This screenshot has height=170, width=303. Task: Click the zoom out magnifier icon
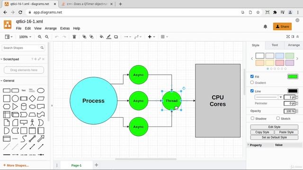click(x=47, y=37)
